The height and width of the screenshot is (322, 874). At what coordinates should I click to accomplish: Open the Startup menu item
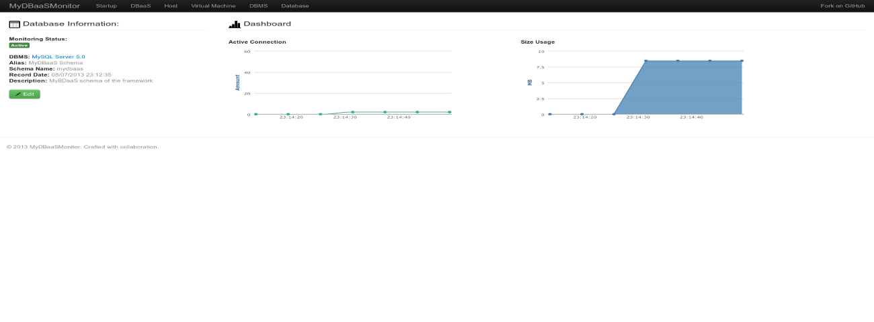pyautogui.click(x=106, y=5)
